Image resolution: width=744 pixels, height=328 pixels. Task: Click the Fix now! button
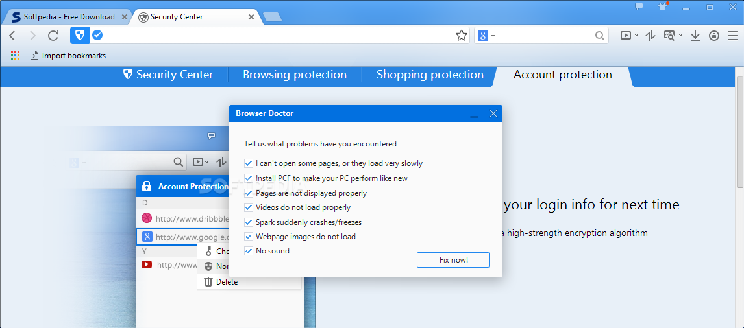(x=453, y=260)
